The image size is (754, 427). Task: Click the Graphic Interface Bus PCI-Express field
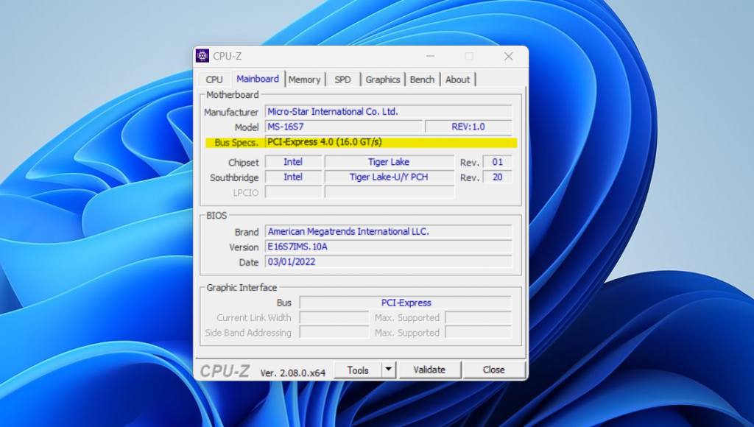pos(406,303)
